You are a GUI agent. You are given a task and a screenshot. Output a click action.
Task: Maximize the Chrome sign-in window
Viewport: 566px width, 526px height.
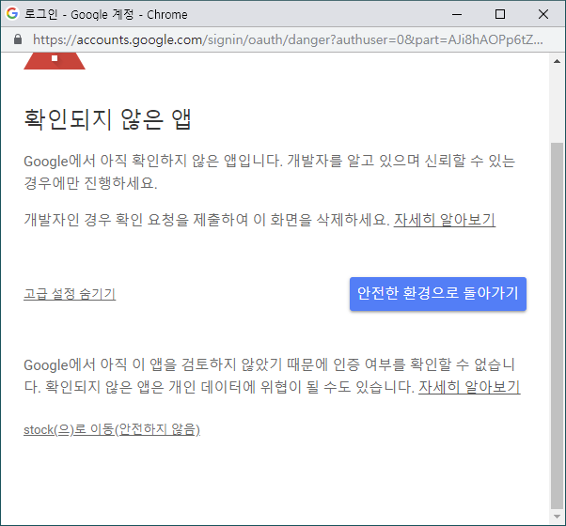click(500, 14)
